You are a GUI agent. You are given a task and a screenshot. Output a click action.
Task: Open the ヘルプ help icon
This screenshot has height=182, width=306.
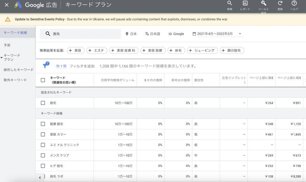pos(294,6)
